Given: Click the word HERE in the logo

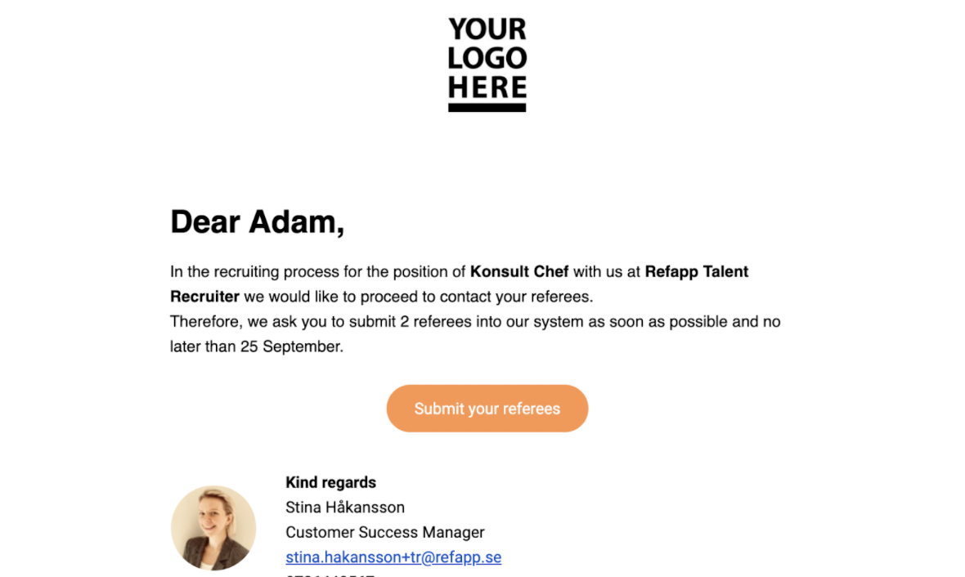Looking at the screenshot, I should [x=487, y=87].
